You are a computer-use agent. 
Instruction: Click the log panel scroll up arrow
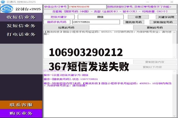click(174, 71)
